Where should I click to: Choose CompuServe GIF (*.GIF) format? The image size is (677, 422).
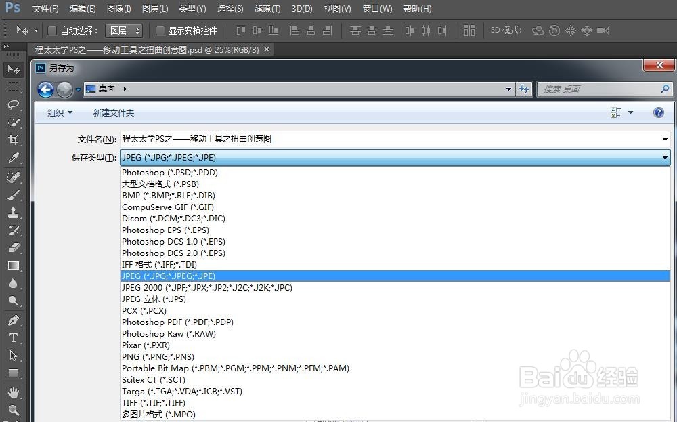click(x=395, y=207)
